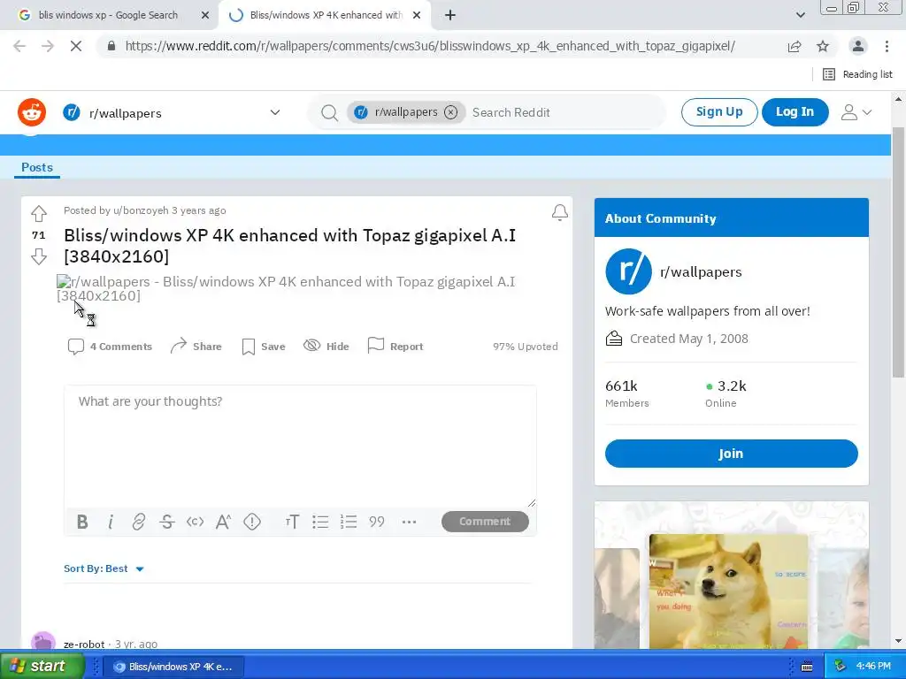The height and width of the screenshot is (679, 906).
Task: Click the system tray clock 4:46 PM
Action: tap(873, 667)
